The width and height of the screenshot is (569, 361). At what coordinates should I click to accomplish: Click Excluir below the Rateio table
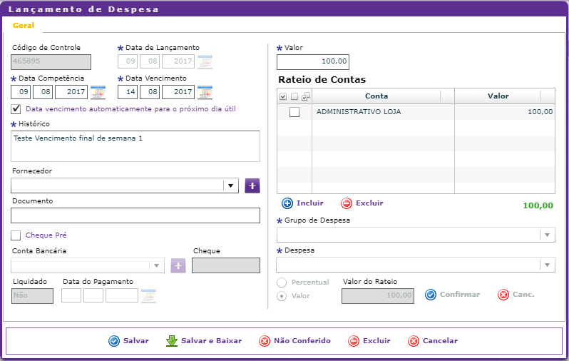tap(362, 203)
